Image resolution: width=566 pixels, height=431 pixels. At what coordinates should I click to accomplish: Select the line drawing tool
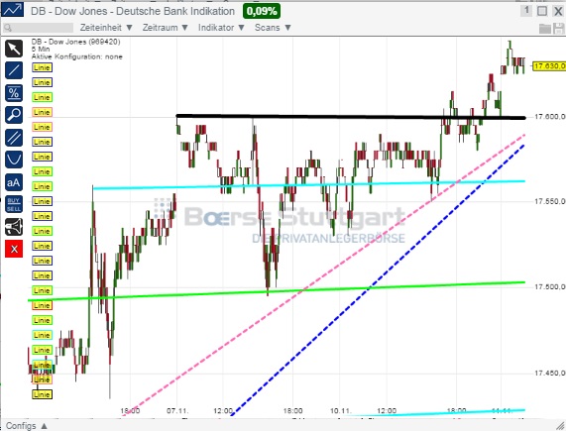[x=14, y=70]
